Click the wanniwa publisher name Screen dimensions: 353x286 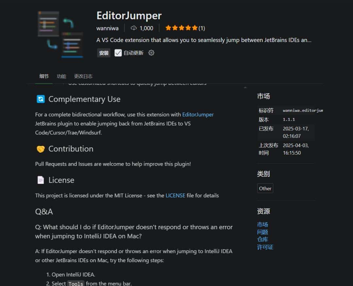pos(107,28)
